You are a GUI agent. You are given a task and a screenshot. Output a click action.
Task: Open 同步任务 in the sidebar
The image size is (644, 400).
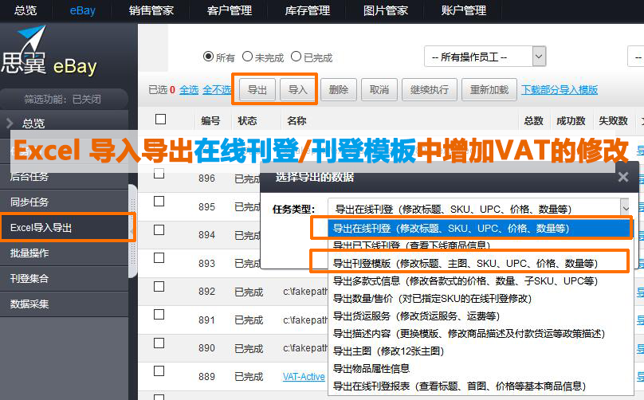tap(64, 202)
